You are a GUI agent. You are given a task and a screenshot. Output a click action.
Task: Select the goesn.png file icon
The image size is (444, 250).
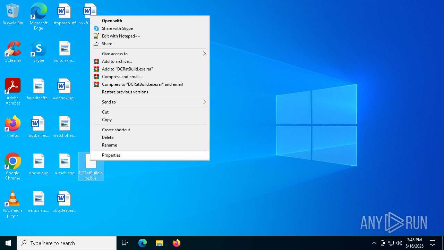coord(39,165)
